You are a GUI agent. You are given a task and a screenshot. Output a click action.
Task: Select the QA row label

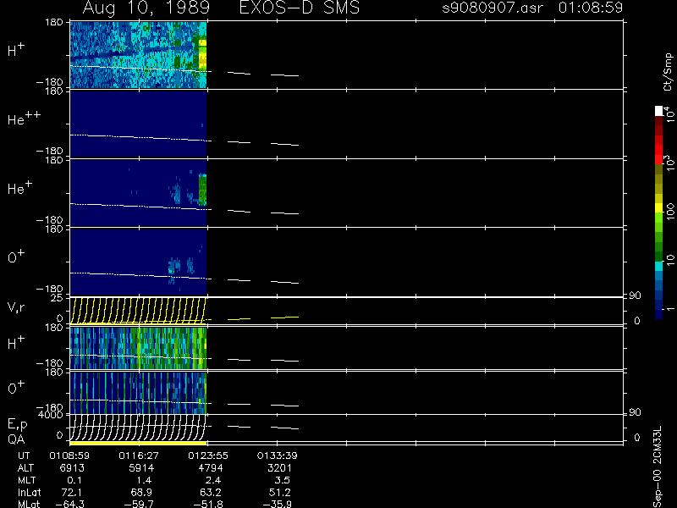(x=16, y=439)
